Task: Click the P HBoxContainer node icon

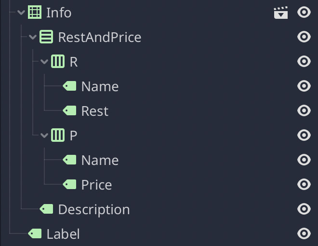Action: coord(58,135)
